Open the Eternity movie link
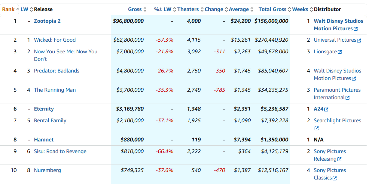Viewport: 369px width, 184px height. (44, 109)
